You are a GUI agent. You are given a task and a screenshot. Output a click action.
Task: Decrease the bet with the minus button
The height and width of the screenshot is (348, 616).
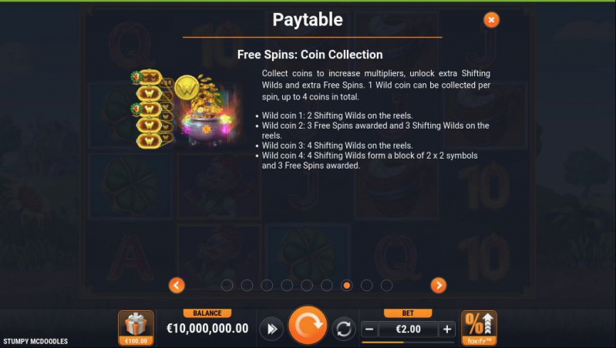[369, 330]
